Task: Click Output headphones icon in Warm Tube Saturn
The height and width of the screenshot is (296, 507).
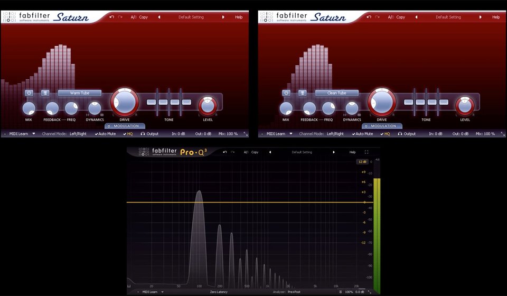Action: [x=143, y=134]
